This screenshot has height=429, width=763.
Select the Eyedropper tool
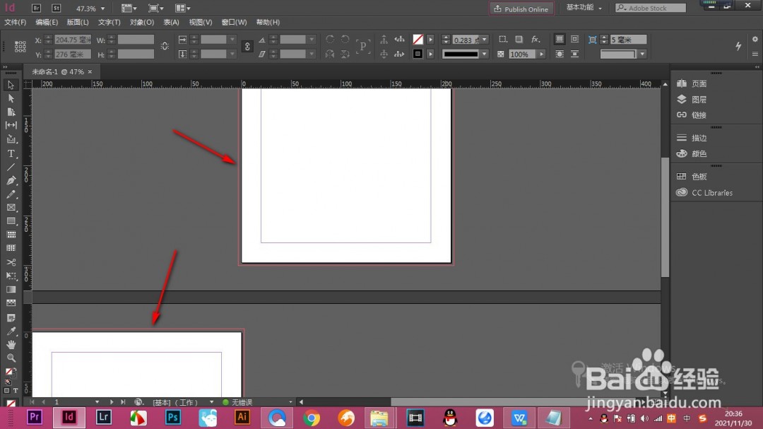click(x=11, y=331)
